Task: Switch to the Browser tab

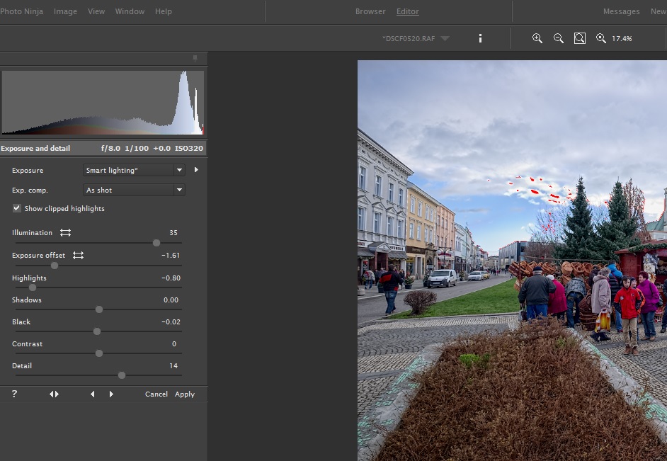Action: point(370,11)
